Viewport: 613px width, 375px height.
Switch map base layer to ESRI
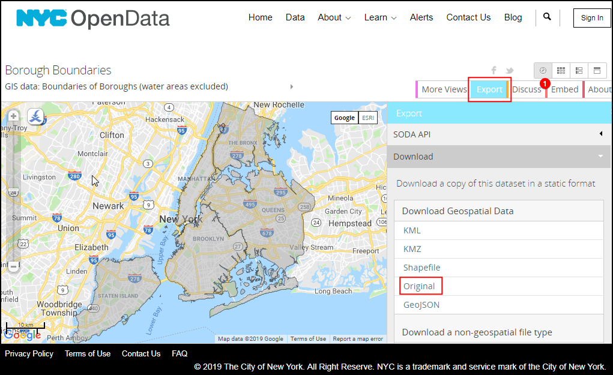(x=368, y=118)
